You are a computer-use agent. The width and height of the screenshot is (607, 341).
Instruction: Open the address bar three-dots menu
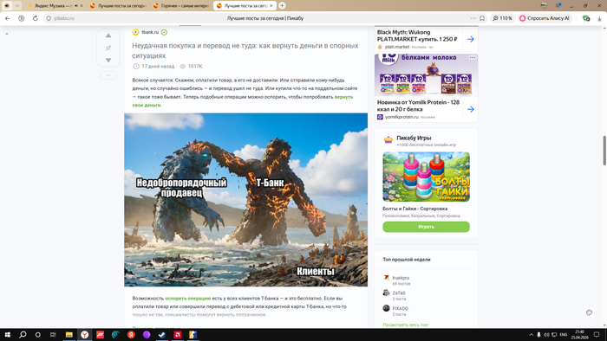(x=473, y=18)
